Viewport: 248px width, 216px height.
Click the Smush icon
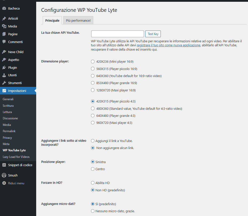pos(4,175)
